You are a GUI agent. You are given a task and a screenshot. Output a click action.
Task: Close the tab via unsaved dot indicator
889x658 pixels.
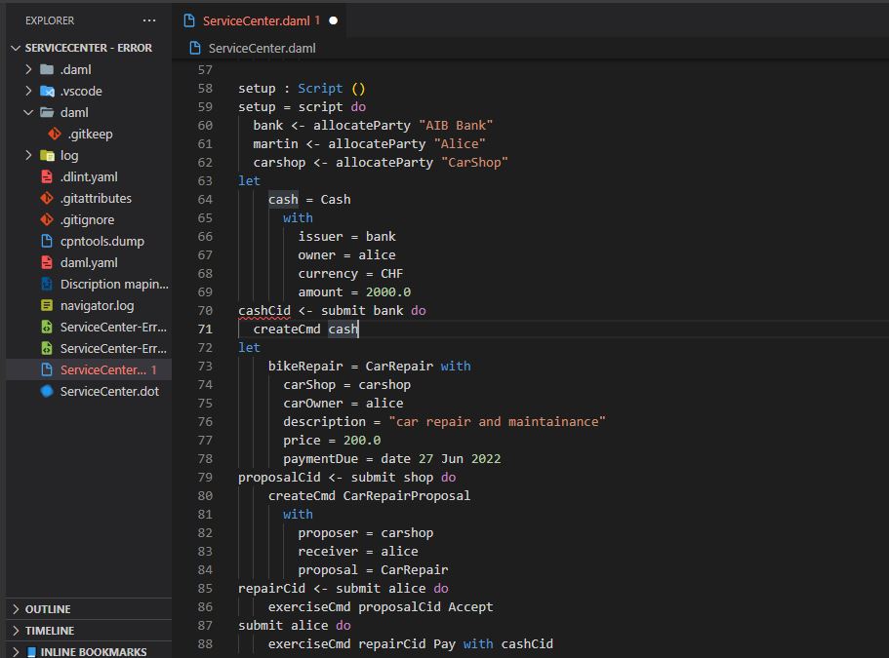pyautogui.click(x=334, y=20)
